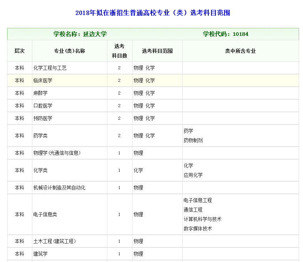This screenshot has height=262, width=303.
Task: Click 物理 化学 in the 口腔医学 row
Action: coord(144,106)
